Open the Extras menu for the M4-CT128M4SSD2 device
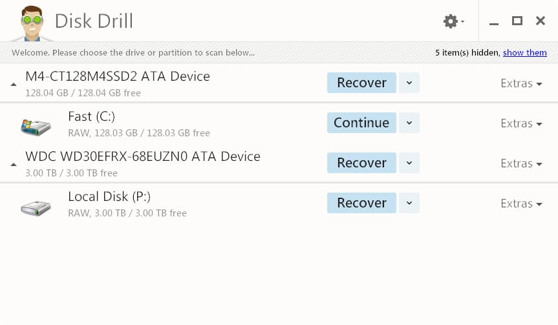Viewport: 558px width, 325px height. click(x=521, y=83)
